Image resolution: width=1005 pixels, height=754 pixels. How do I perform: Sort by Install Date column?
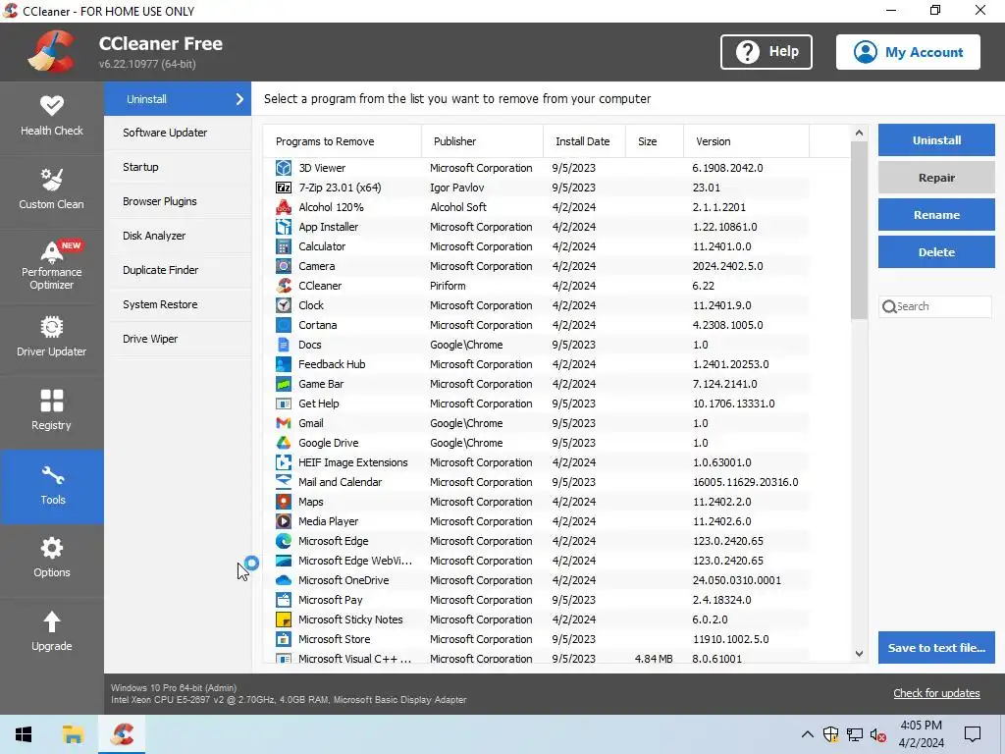pyautogui.click(x=584, y=141)
